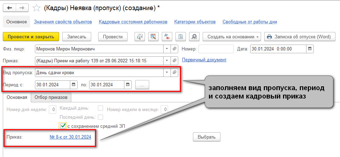Viewport: 340px width, 157px height.
Task: Open 'Кадровые состояния работников' section
Action: [133, 22]
